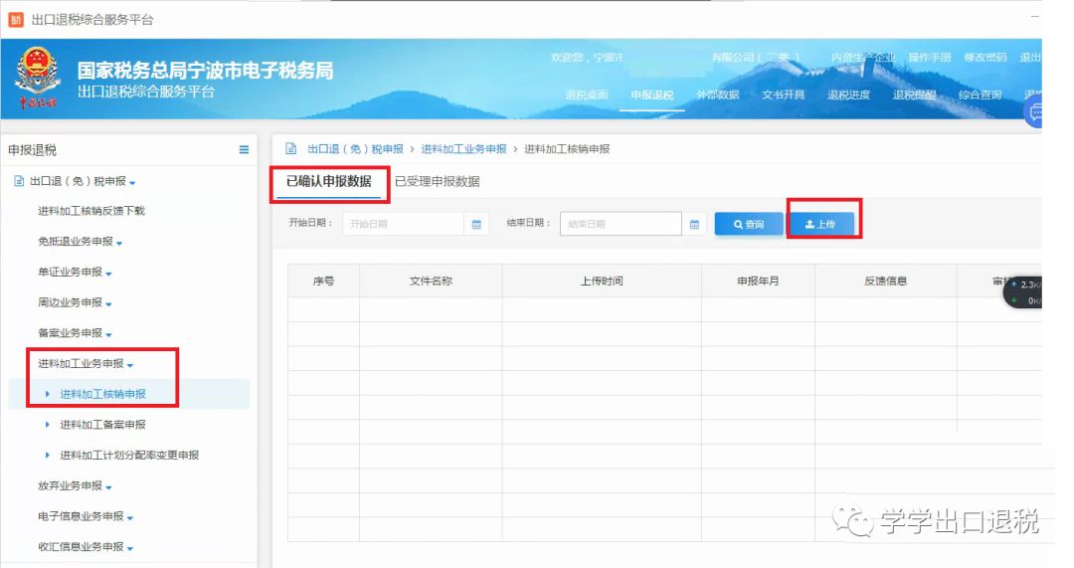
Task: Click the 出口退(免)税申报 breadcrumb link
Action: tap(355, 148)
